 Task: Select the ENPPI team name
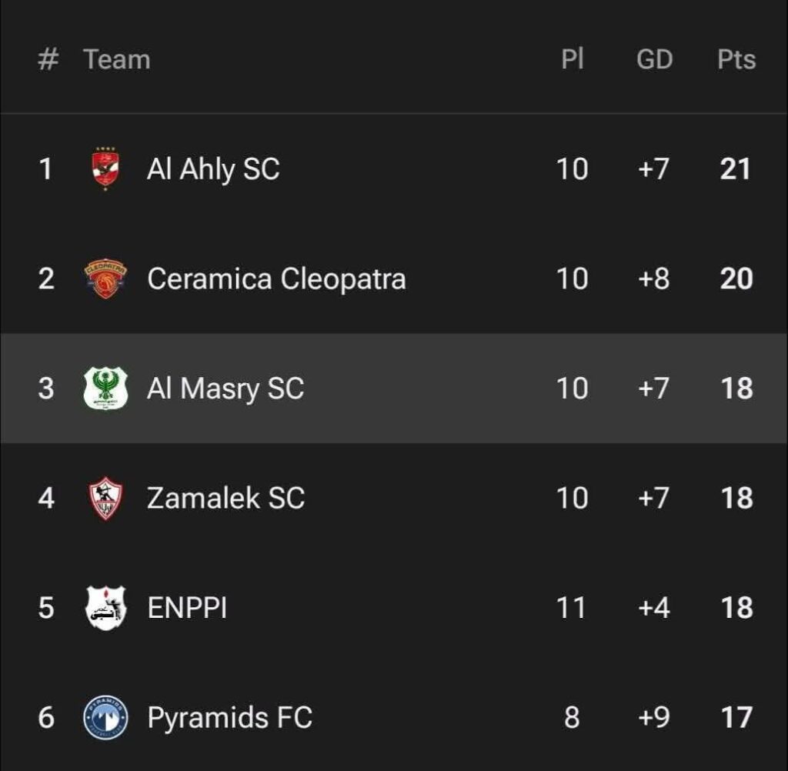[187, 608]
